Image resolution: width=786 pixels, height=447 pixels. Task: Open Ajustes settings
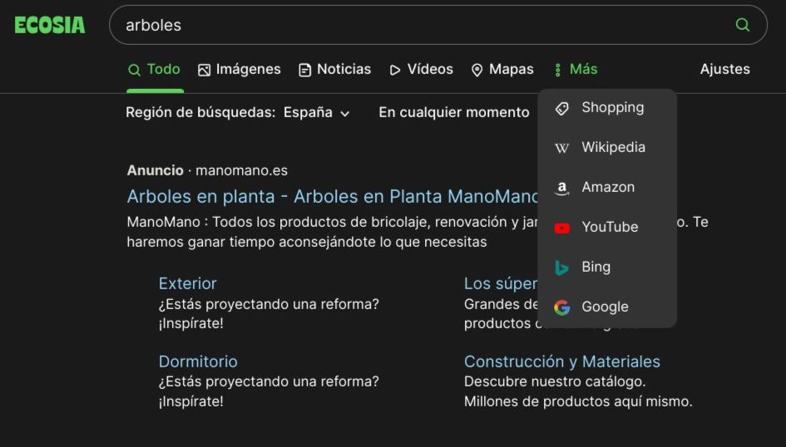coord(724,70)
